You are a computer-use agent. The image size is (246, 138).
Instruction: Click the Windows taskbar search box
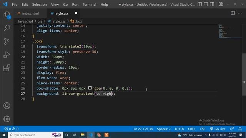[35, 135]
